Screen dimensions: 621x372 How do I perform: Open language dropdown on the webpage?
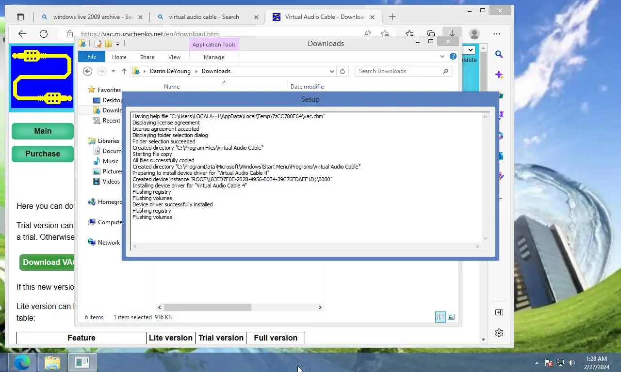(470, 49)
